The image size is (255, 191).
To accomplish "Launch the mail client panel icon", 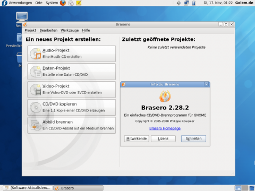I will pyautogui.click(x=71, y=3).
